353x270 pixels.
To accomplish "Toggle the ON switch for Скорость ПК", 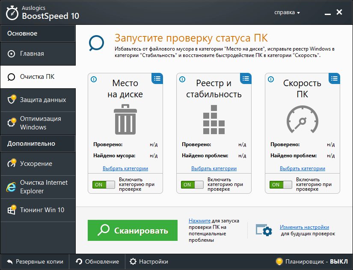I will pyautogui.click(x=281, y=185).
